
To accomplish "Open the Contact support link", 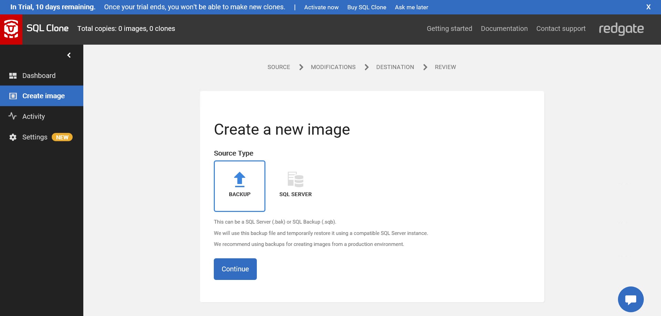I will 561,29.
